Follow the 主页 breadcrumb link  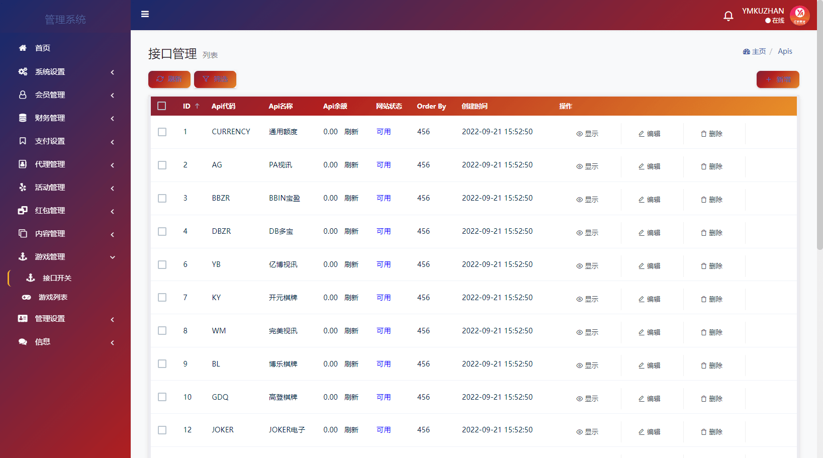755,51
